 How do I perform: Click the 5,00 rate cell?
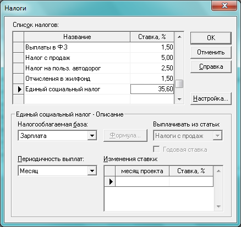coord(152,58)
